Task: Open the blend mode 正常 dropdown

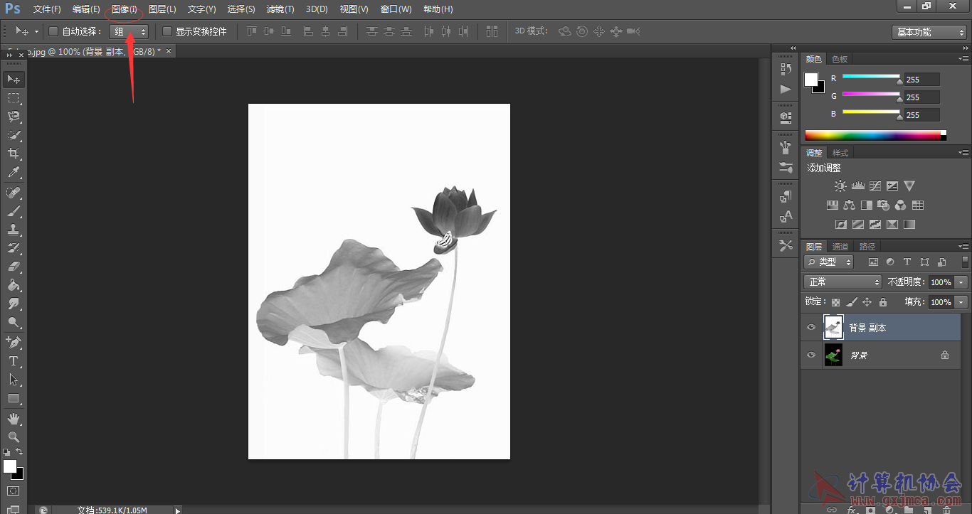Action: (x=842, y=282)
